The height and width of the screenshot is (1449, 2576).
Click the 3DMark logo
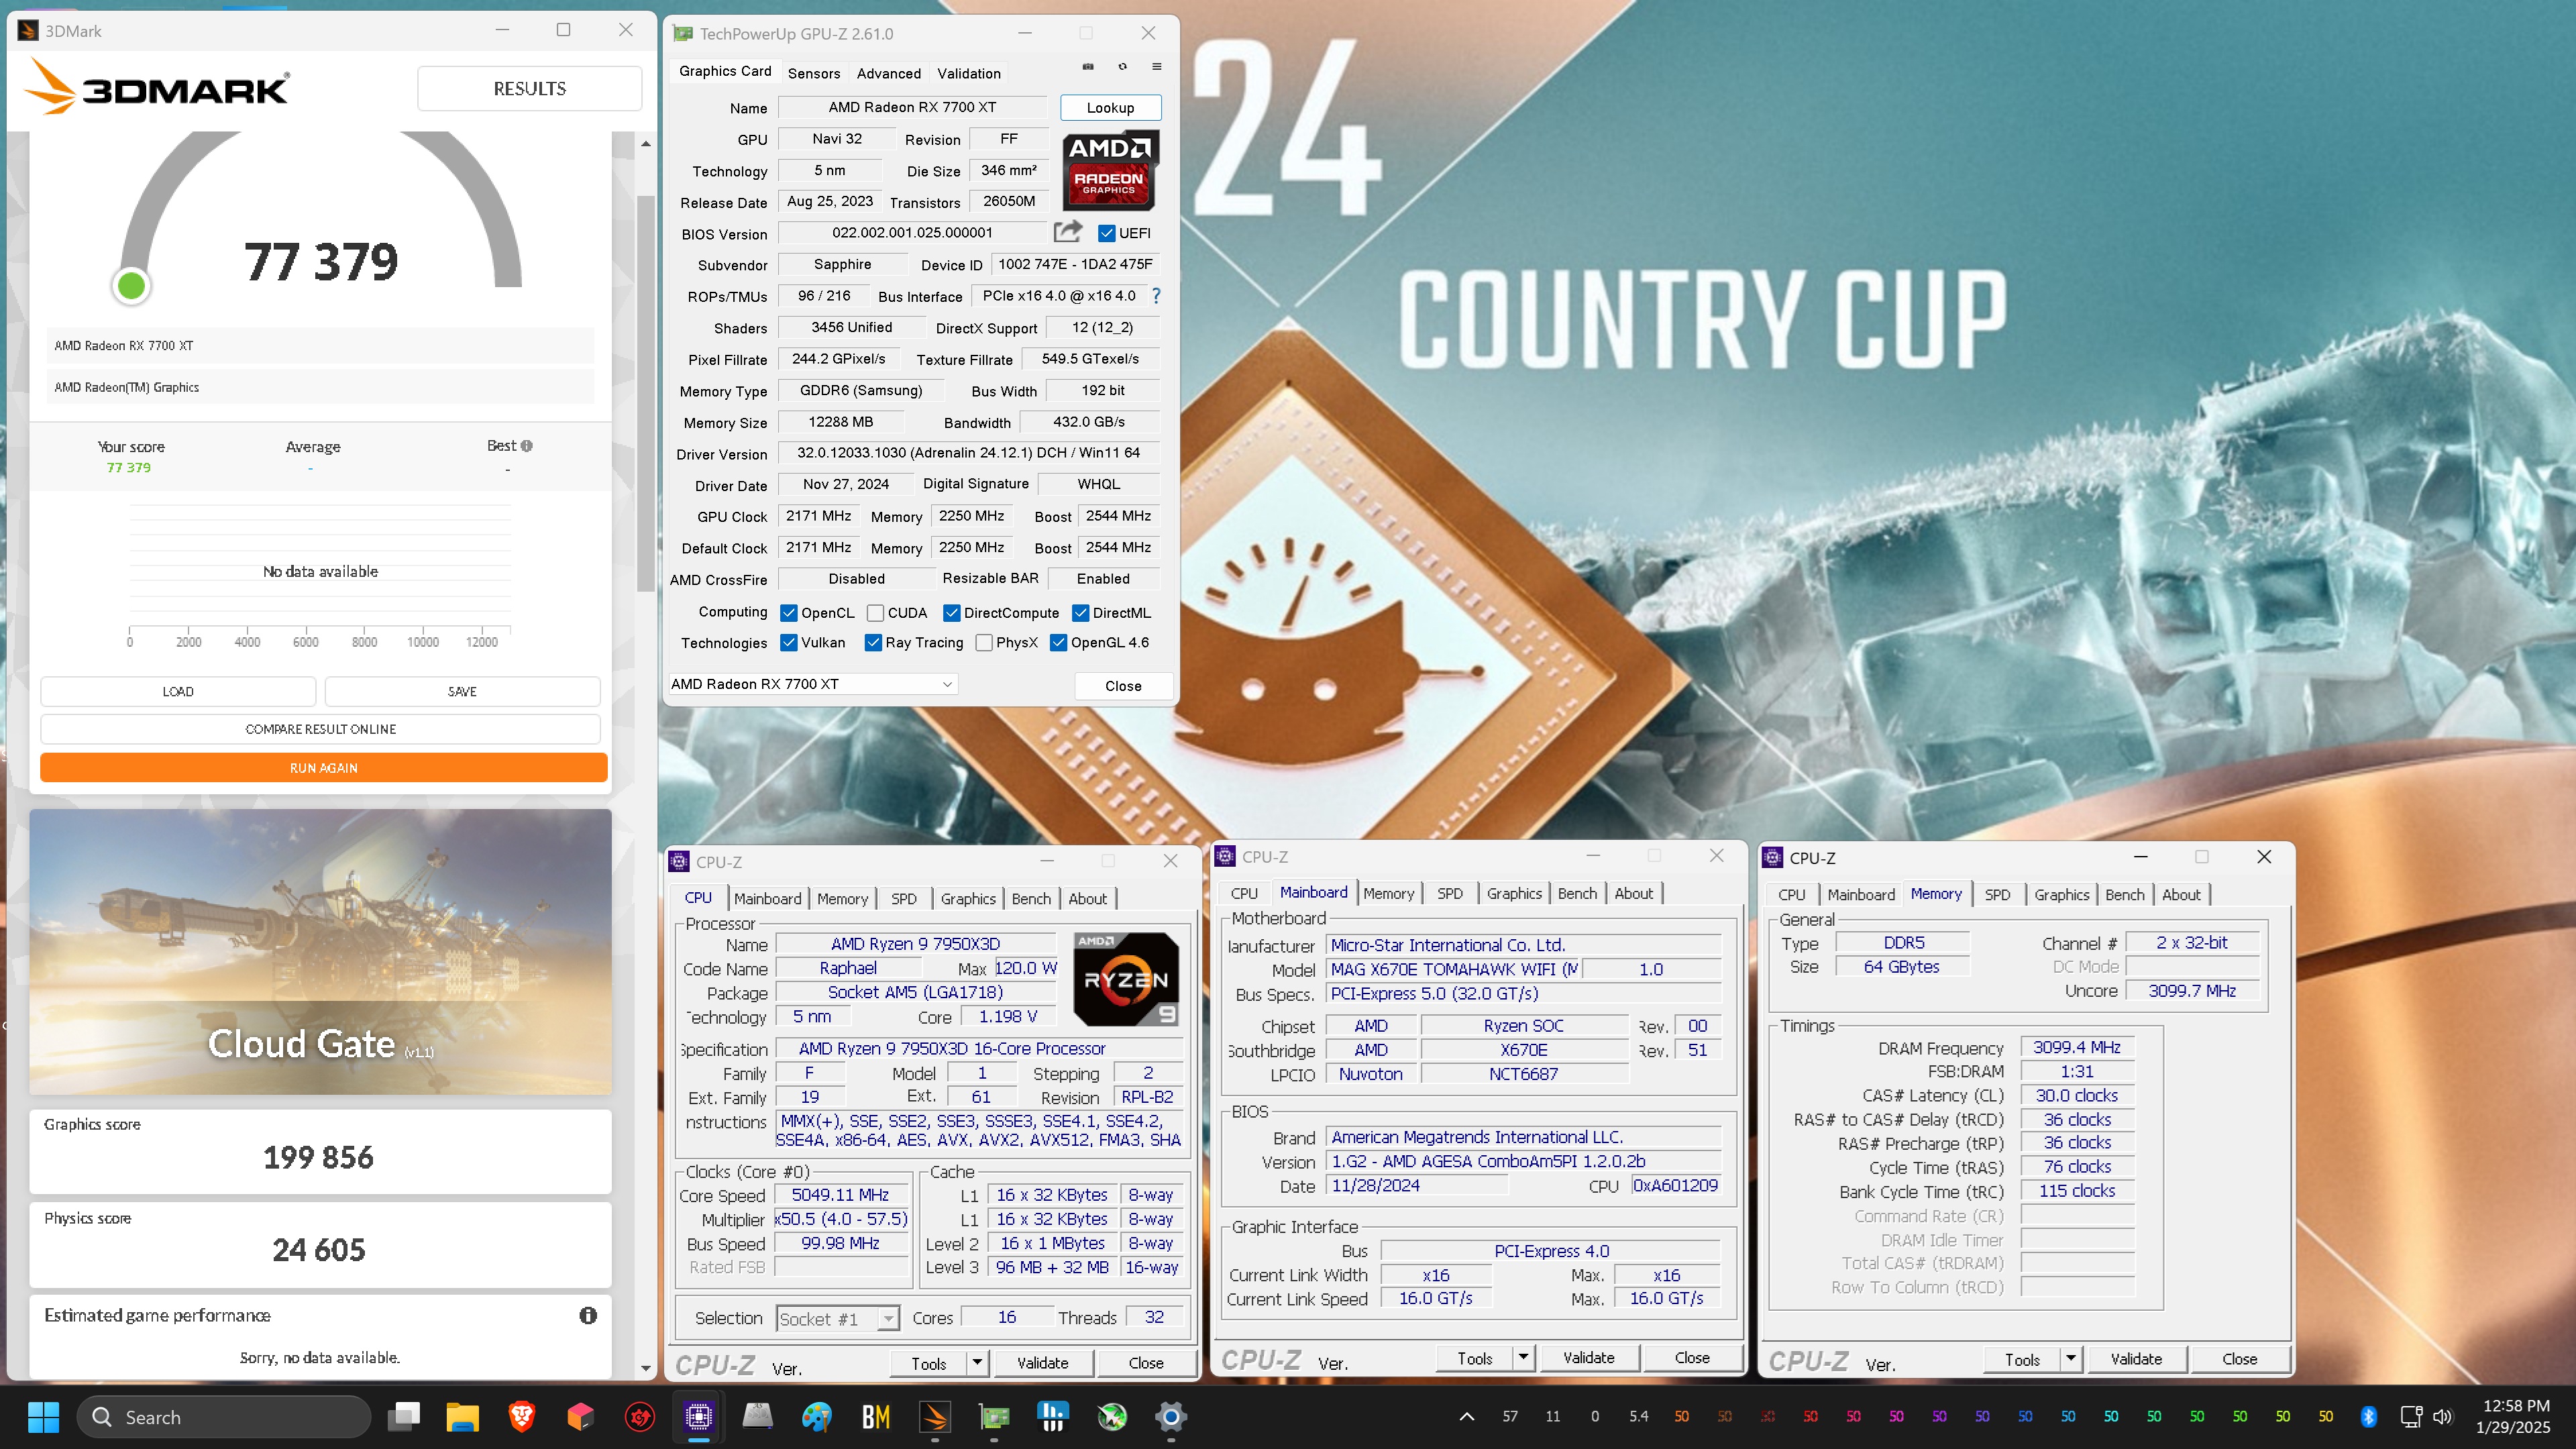pyautogui.click(x=158, y=87)
